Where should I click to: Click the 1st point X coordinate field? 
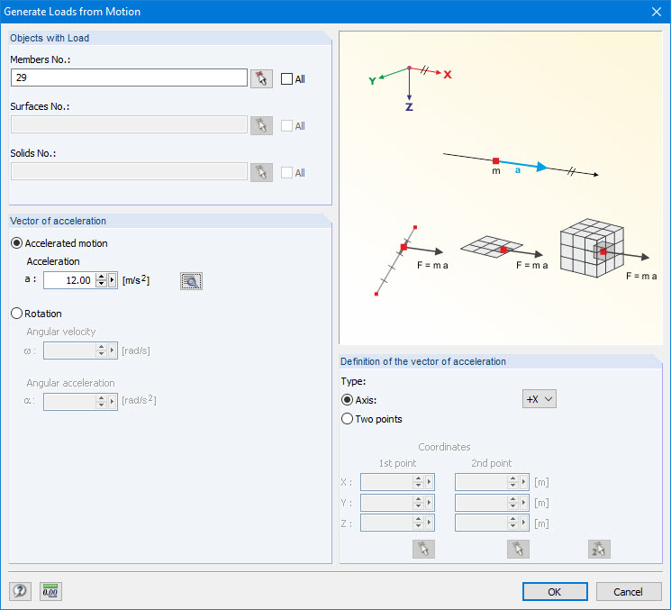pos(386,482)
